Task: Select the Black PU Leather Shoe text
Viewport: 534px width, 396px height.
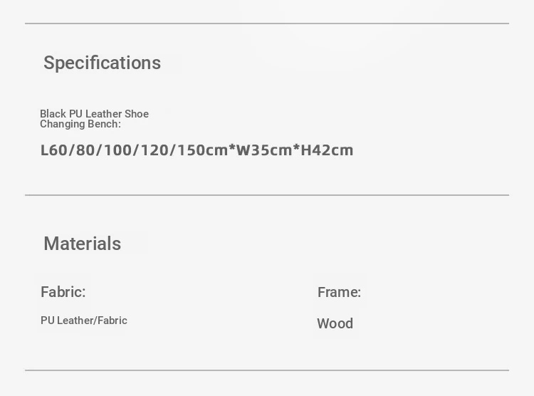Action: click(94, 113)
